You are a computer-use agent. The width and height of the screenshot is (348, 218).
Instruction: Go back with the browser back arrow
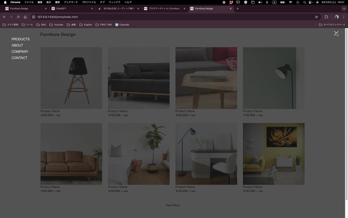coord(4,17)
